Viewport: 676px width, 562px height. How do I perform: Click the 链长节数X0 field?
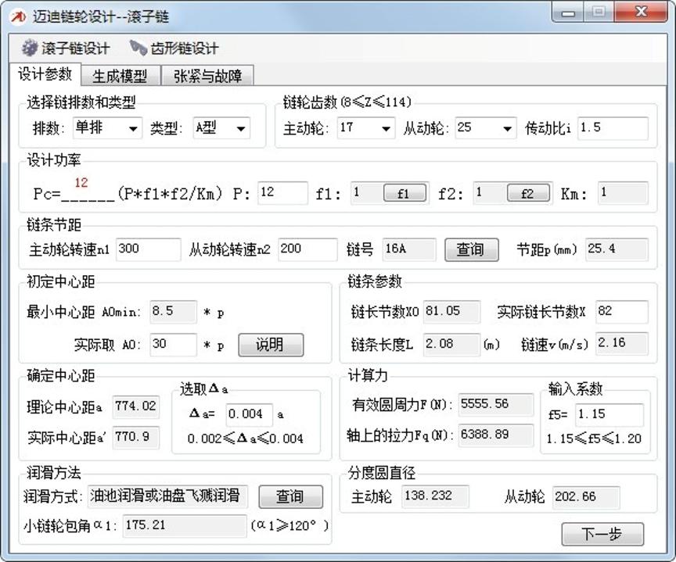(451, 312)
